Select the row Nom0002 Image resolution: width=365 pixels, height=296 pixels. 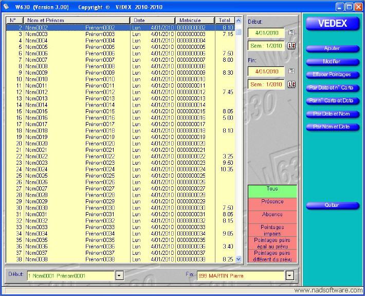click(120, 28)
